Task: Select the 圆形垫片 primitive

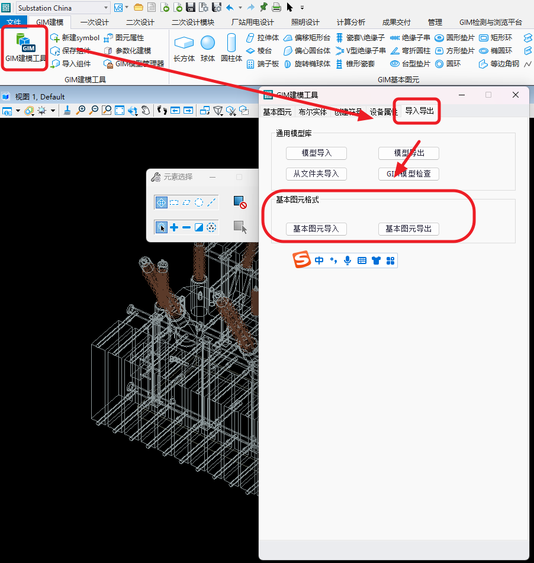Action: click(455, 38)
